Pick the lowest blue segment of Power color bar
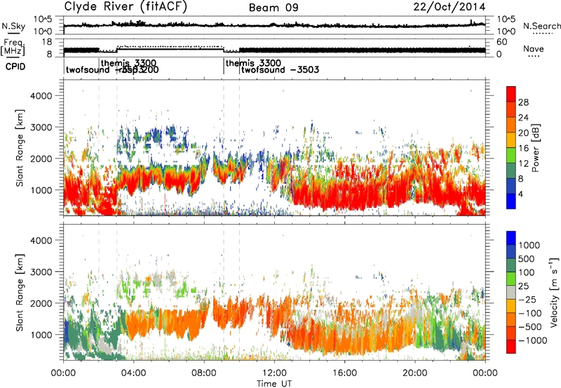Viewport: 561px width, 388px height. coord(511,202)
